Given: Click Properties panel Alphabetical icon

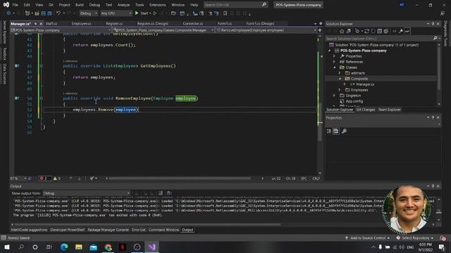Looking at the screenshot, I should (x=335, y=131).
